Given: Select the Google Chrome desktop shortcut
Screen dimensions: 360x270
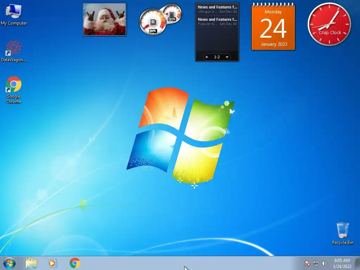Looking at the screenshot, I should click(x=14, y=90).
